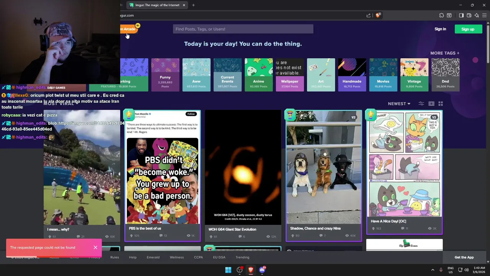This screenshot has height=276, width=490.
Task: Click the Rules footer link
Action: pyautogui.click(x=114, y=257)
